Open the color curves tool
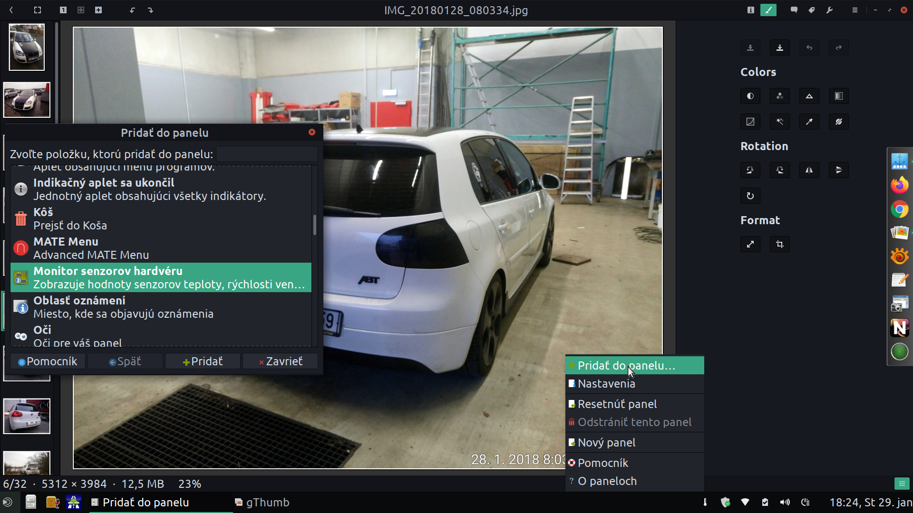Screen dimensions: 913x513 point(750,122)
